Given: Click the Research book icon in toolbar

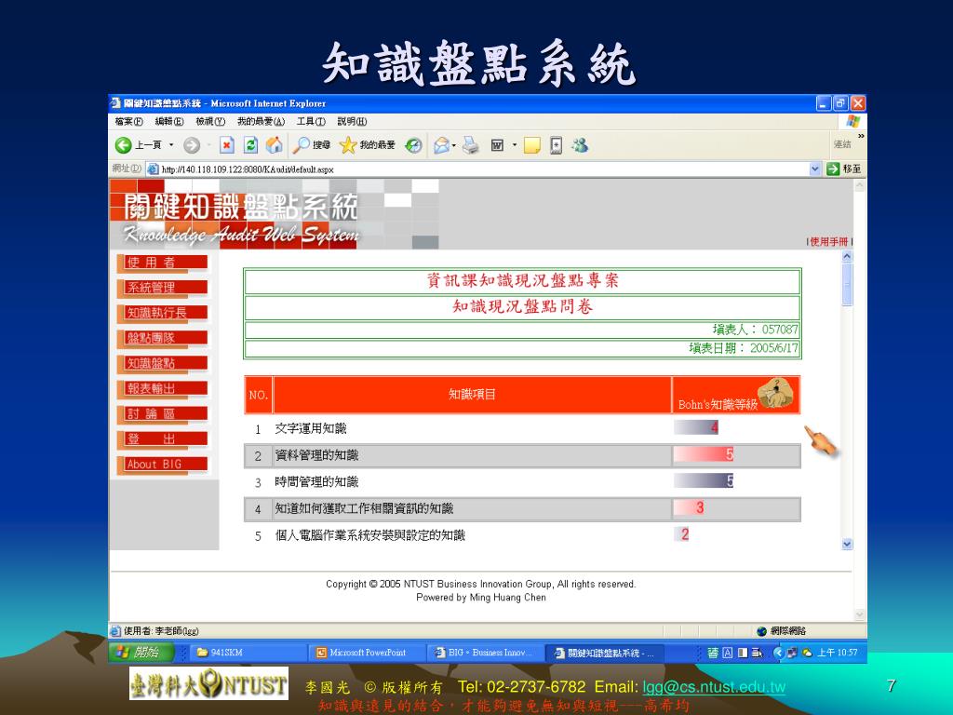Looking at the screenshot, I should coord(557,145).
